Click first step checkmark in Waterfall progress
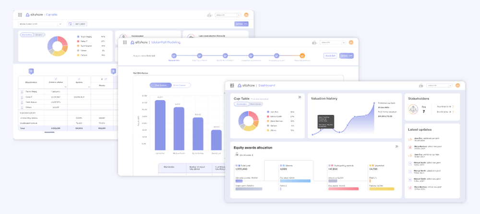The image size is (480, 214). 174,56
